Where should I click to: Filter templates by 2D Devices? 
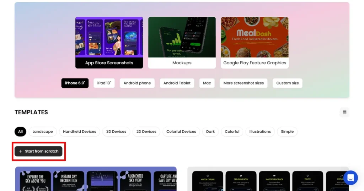(146, 132)
